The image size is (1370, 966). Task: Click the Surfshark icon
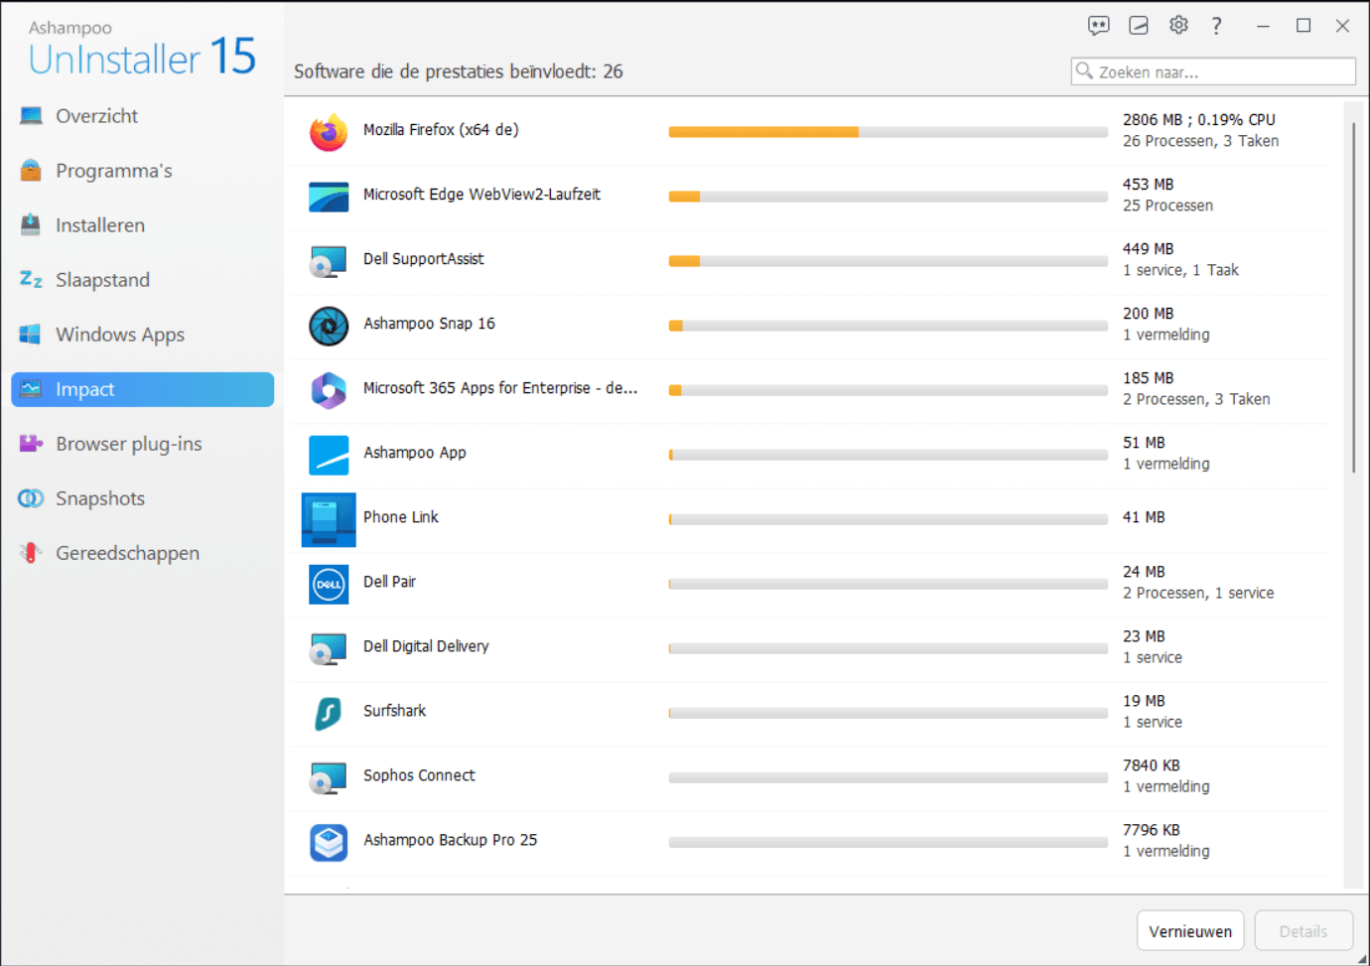(329, 713)
